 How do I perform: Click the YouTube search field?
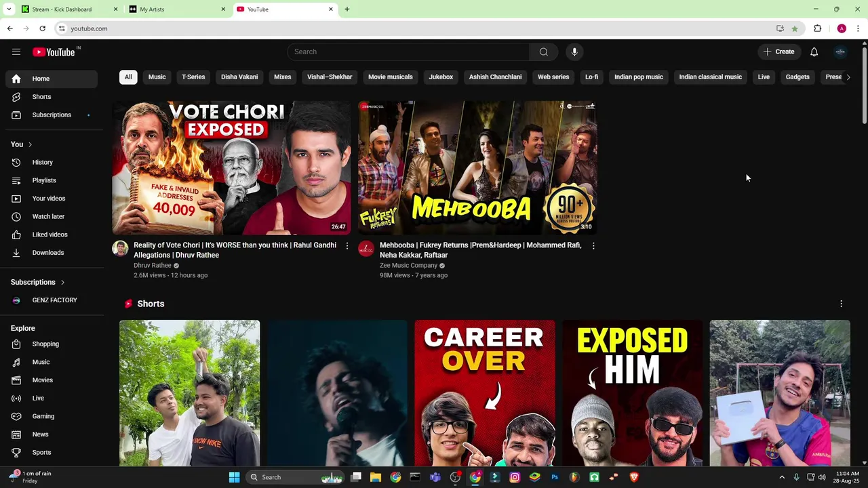[409, 52]
